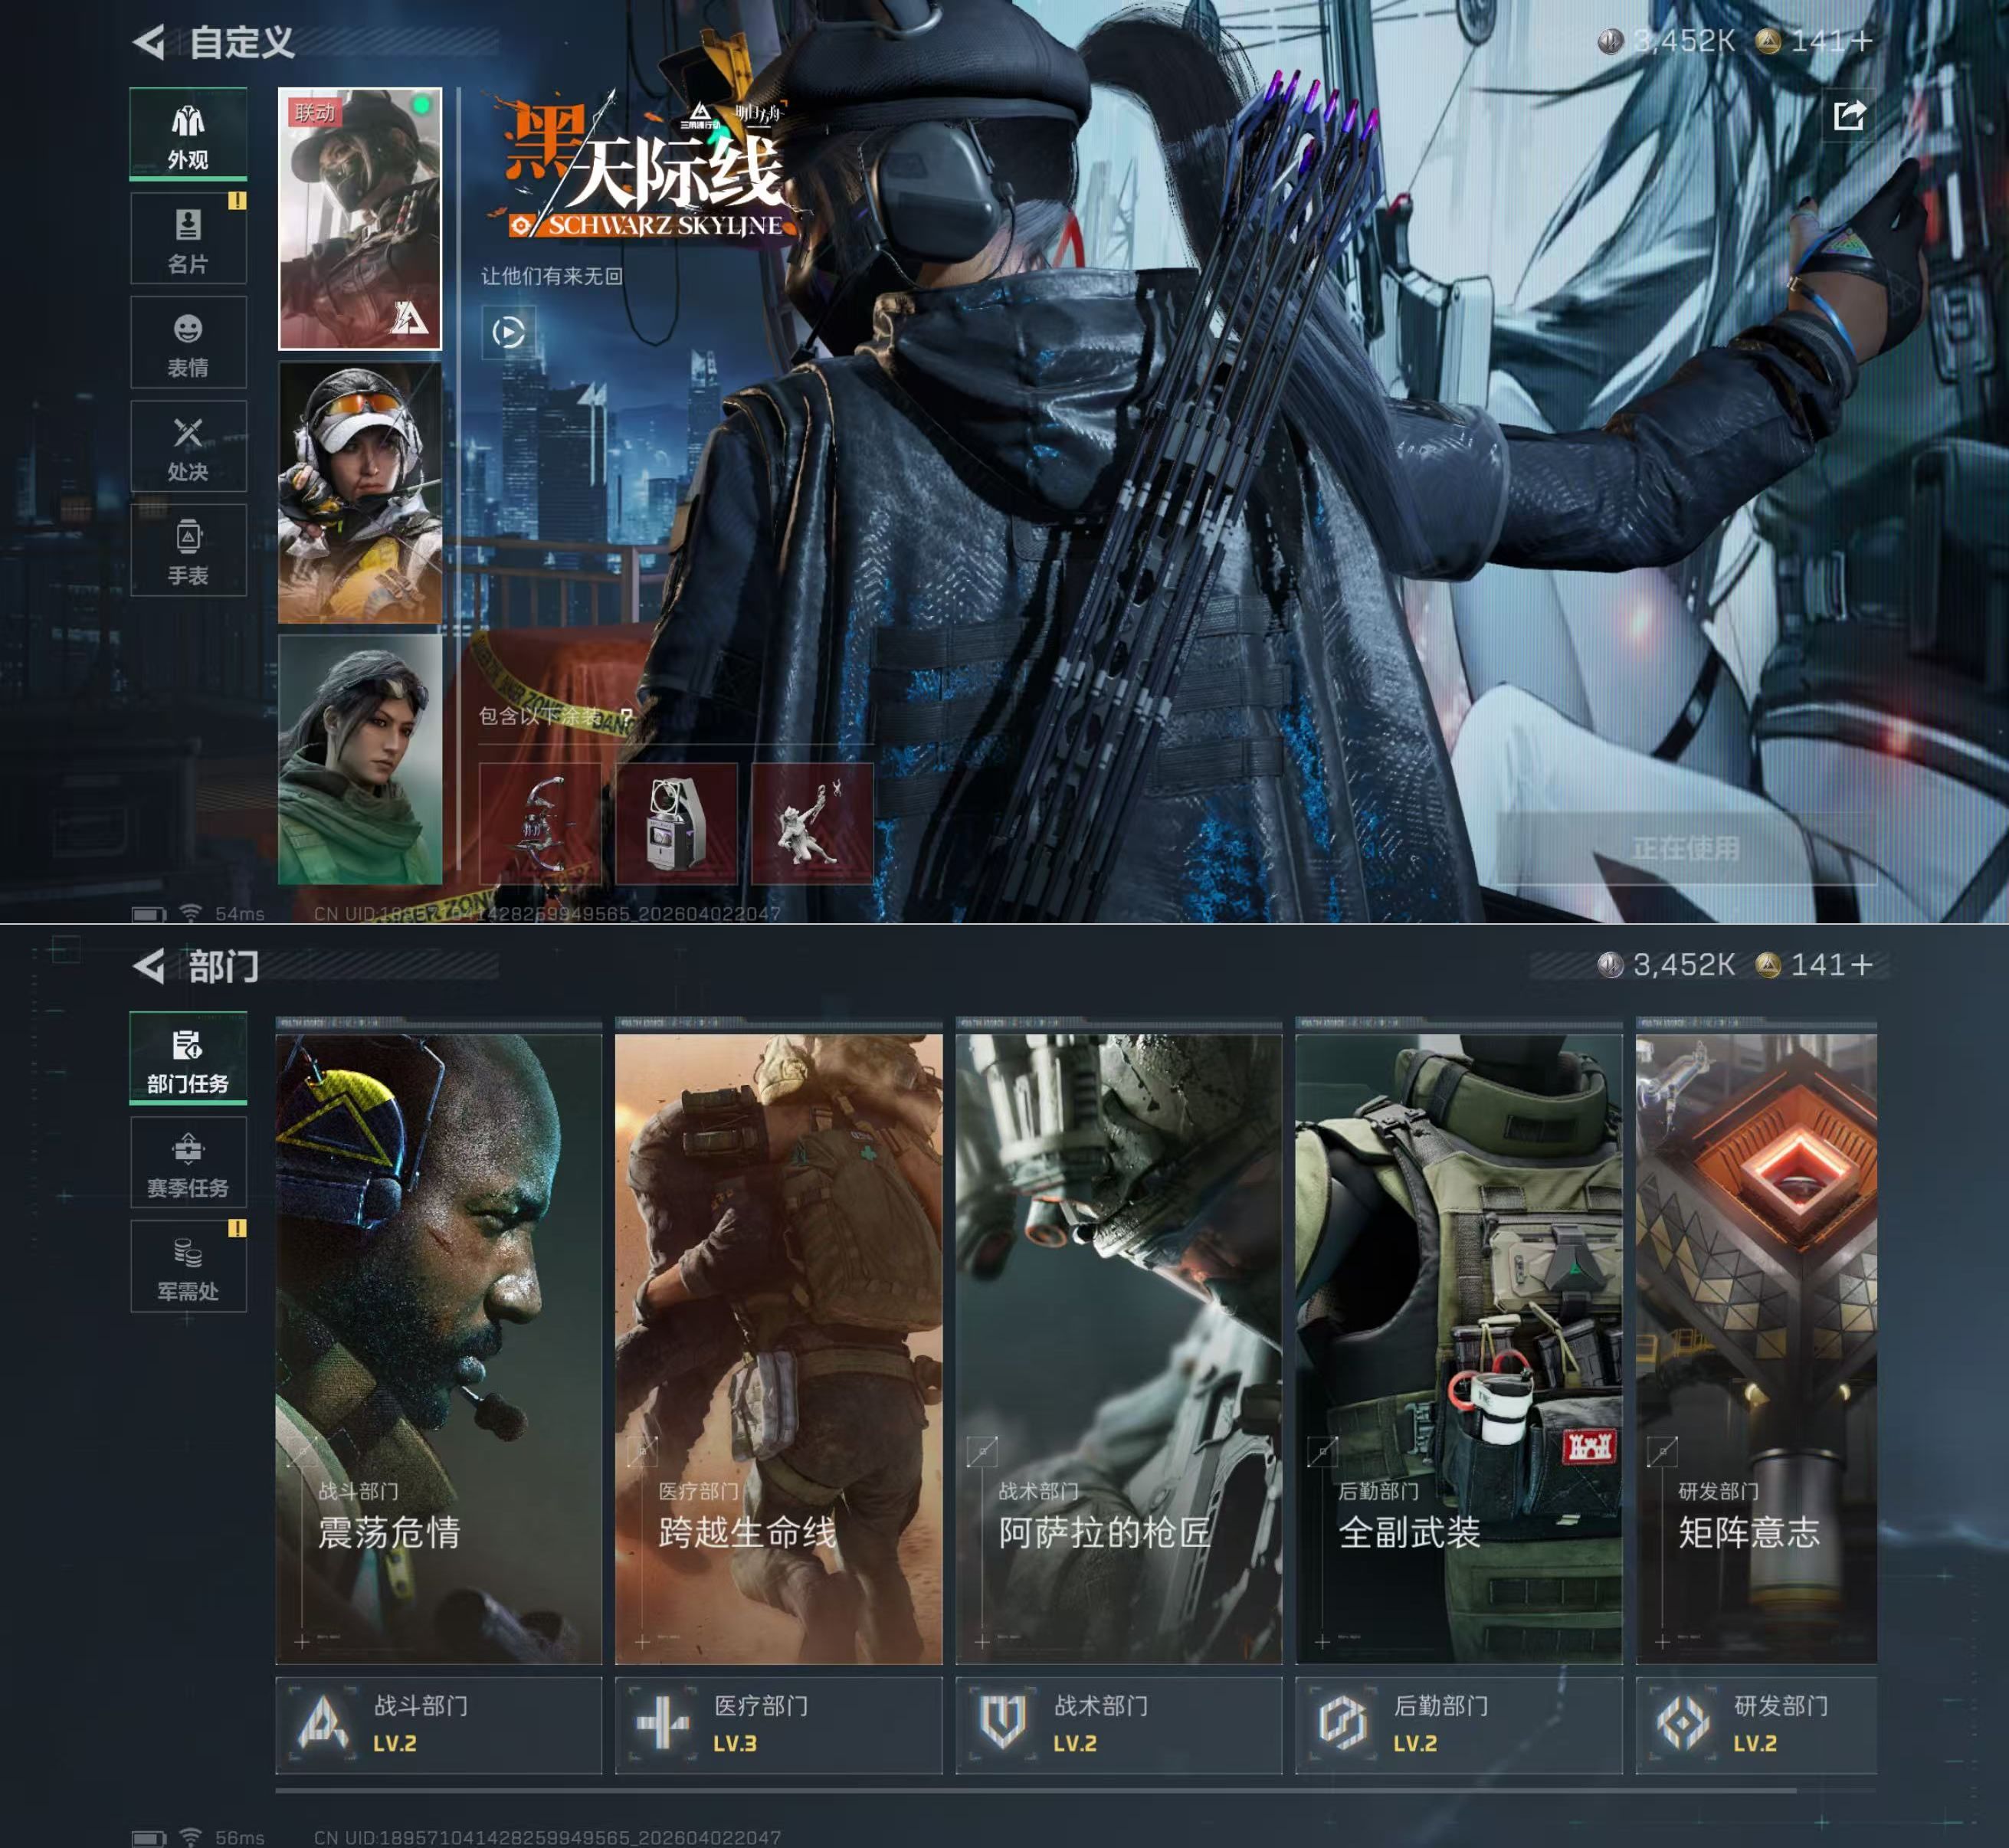Go back from 部门 screen
Viewport: 2009px width, 1848px height.
tap(150, 966)
